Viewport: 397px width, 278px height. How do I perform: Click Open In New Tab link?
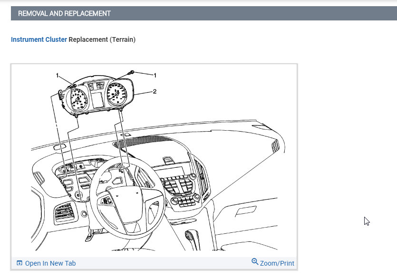coord(50,263)
